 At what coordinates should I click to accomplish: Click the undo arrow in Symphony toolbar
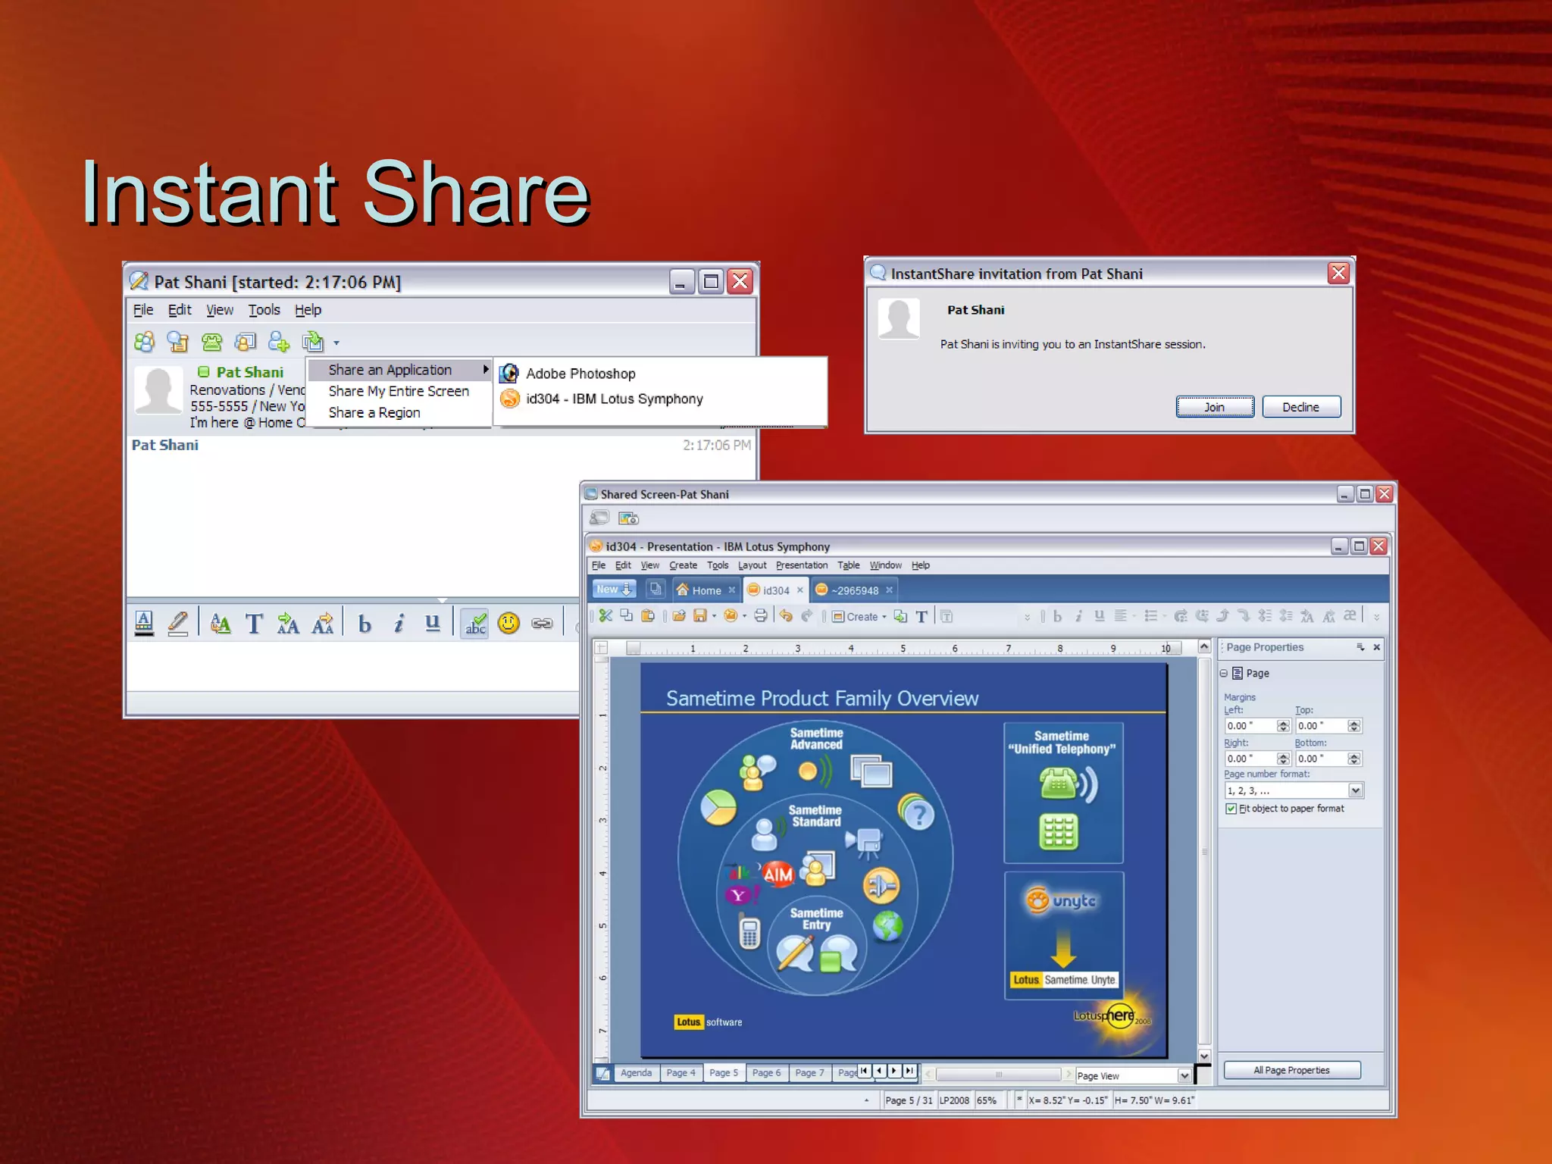click(786, 616)
